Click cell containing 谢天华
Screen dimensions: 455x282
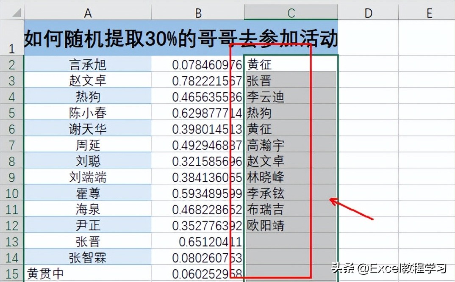88,129
